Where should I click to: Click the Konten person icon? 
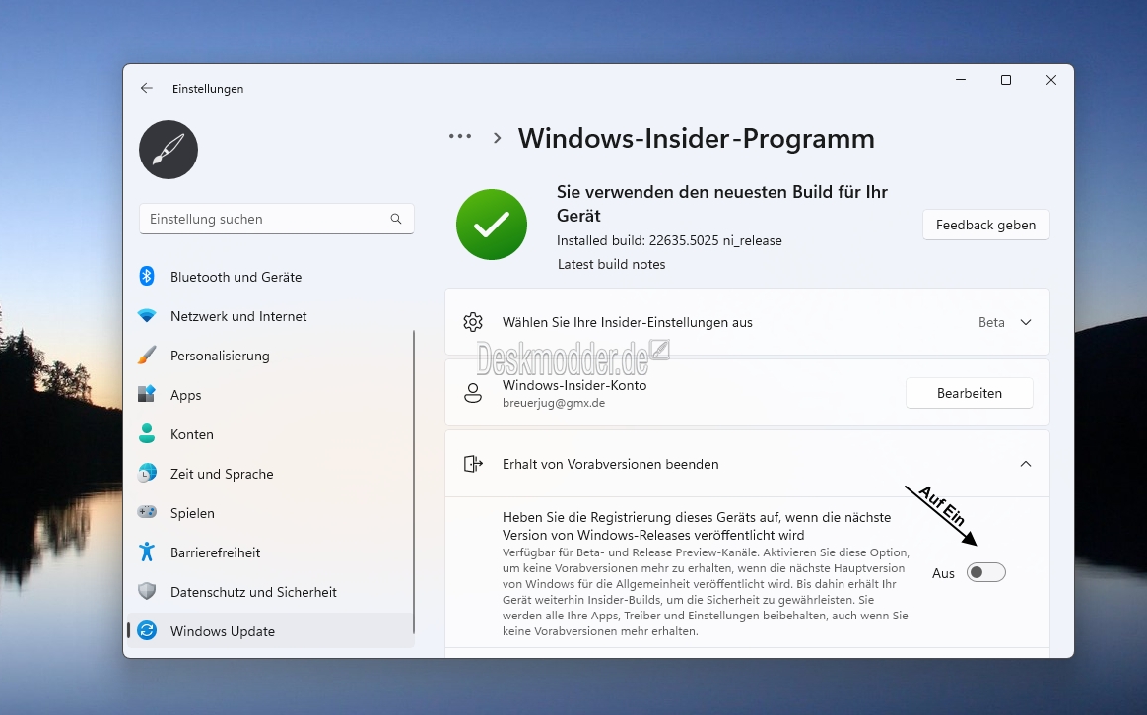click(147, 434)
